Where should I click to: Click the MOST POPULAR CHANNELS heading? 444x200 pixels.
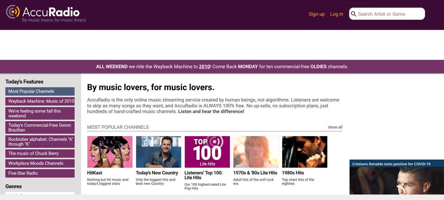pos(118,127)
